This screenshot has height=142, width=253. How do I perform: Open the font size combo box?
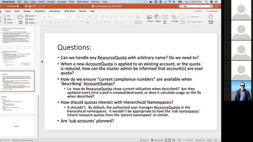[x=72, y=17]
